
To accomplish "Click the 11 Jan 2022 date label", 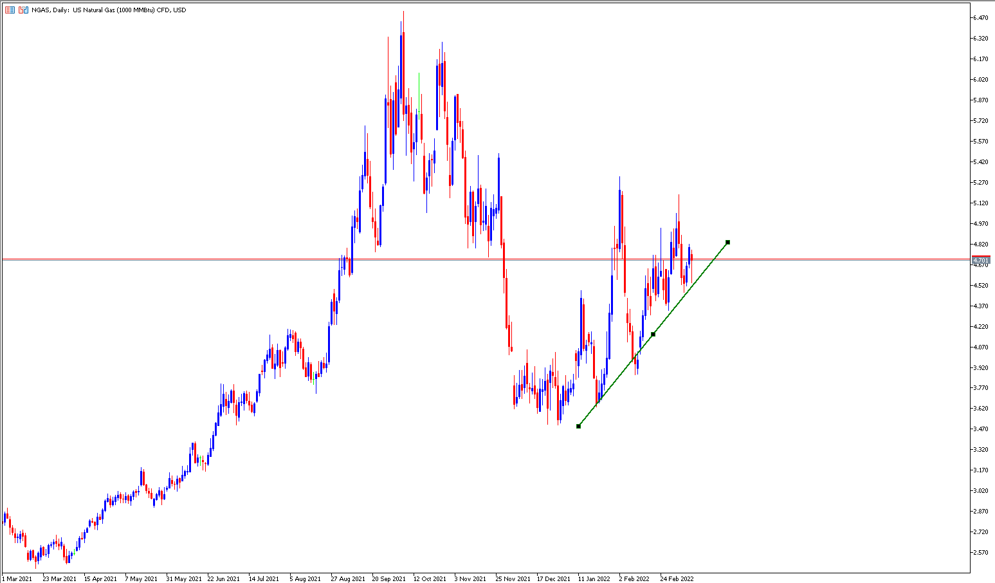I will 594,578.
